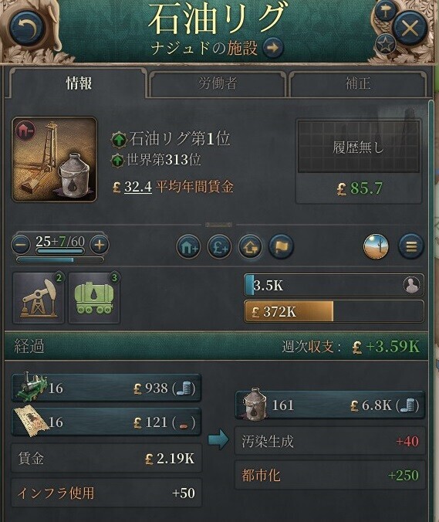Viewport: 439px width, 522px height.
Task: Change the pumpjack production method
Action: pyautogui.click(x=39, y=298)
